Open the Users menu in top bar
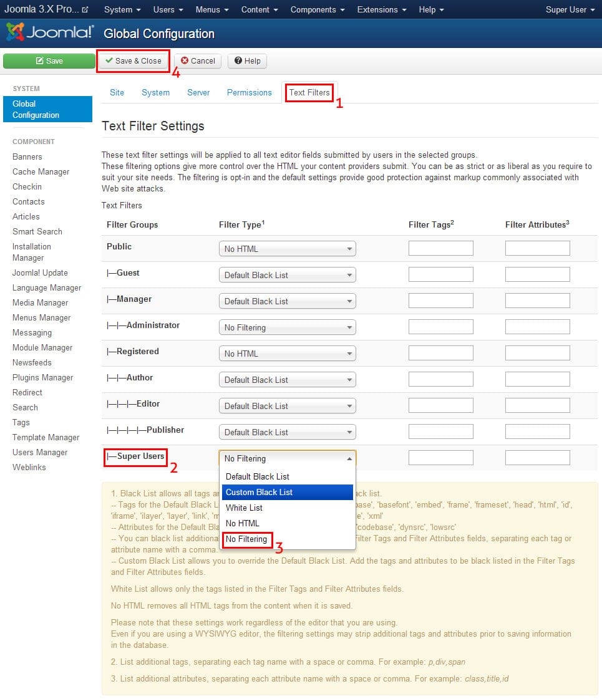 [x=168, y=10]
